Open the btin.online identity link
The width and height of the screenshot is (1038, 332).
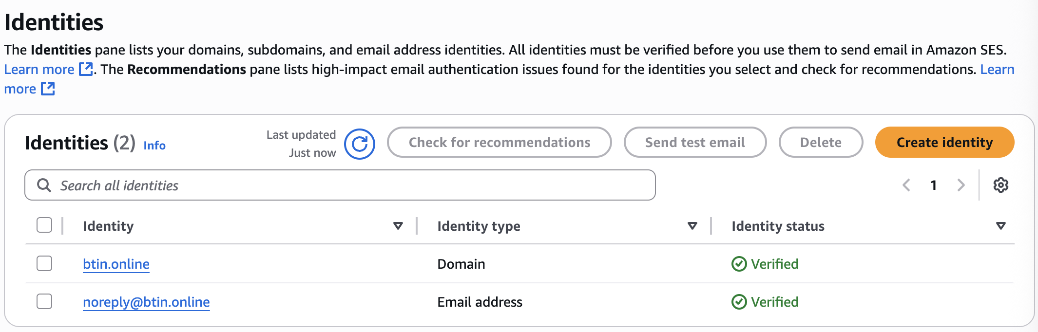click(x=116, y=264)
